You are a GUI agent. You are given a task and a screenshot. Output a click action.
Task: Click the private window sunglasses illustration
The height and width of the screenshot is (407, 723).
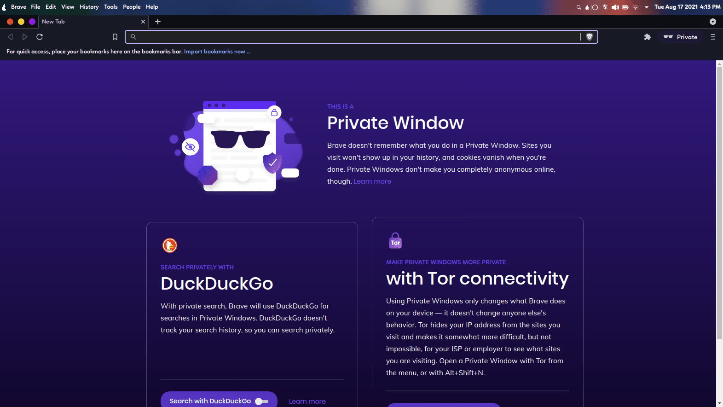[236, 146]
